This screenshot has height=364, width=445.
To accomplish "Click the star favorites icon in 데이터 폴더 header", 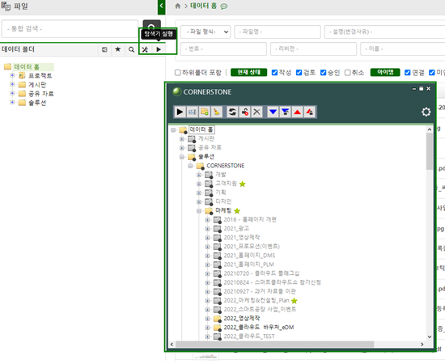I will point(118,49).
